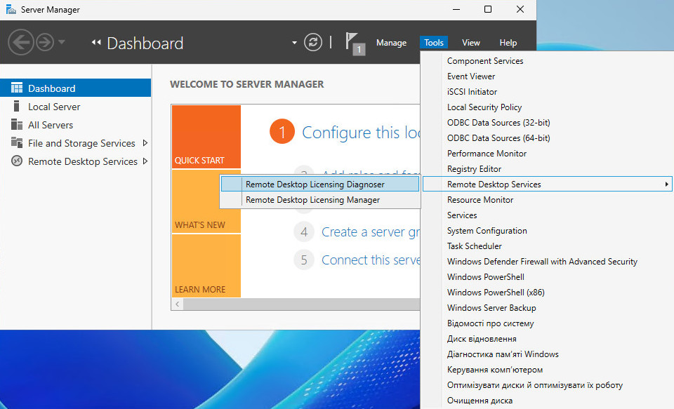
Task: Click the Dashboard grid icon in sidebar
Action: [17, 88]
